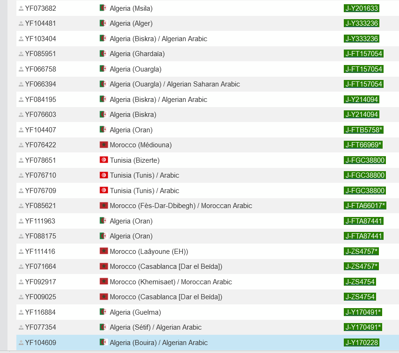This screenshot has height=353, width=399.
Task: Open J-FGC38800 link in YF076710 row
Action: (365, 175)
